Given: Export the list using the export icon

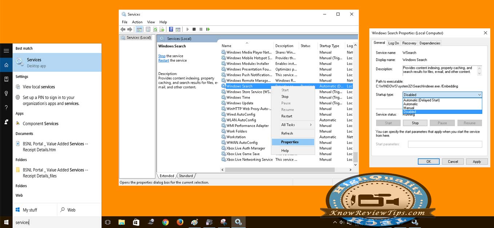Looking at the screenshot, I should (161, 29).
